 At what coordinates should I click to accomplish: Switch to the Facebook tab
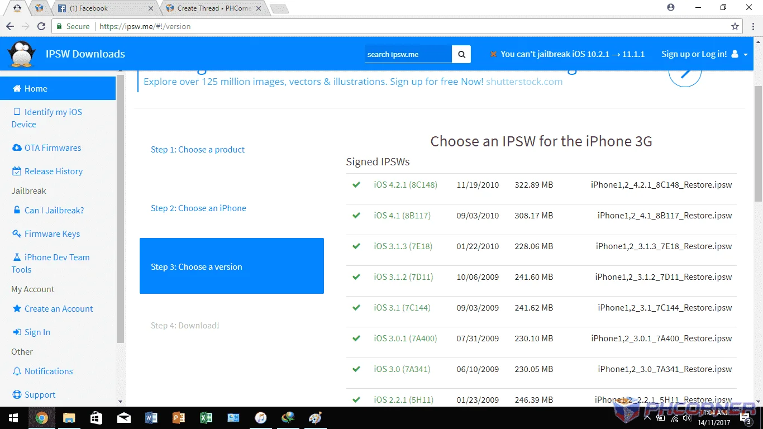point(105,8)
